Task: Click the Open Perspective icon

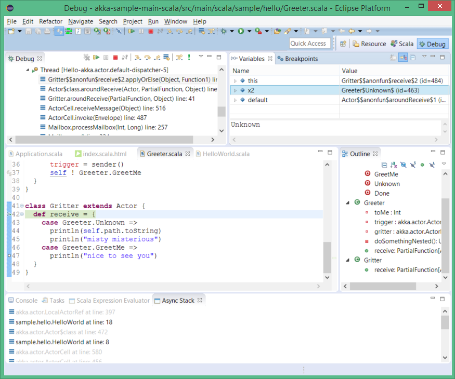Action: click(x=343, y=44)
